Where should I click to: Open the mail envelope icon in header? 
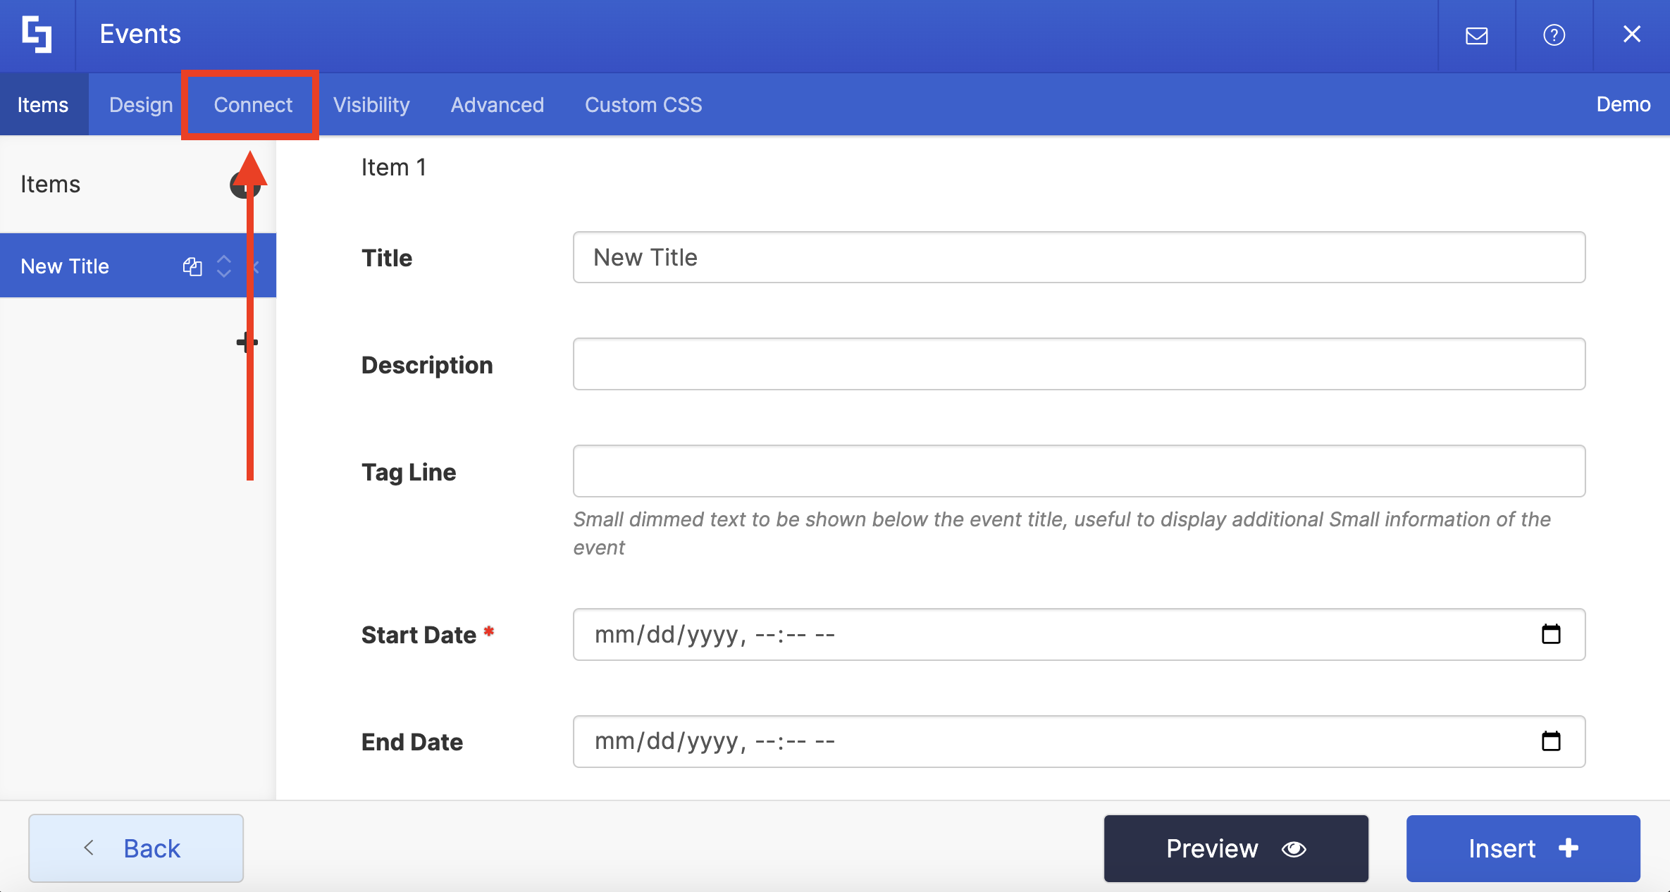coord(1476,35)
